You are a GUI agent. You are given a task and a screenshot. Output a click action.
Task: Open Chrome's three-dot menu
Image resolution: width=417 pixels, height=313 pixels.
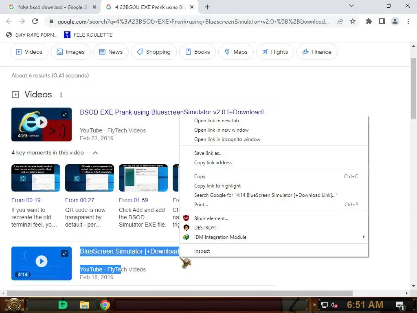tap(408, 21)
